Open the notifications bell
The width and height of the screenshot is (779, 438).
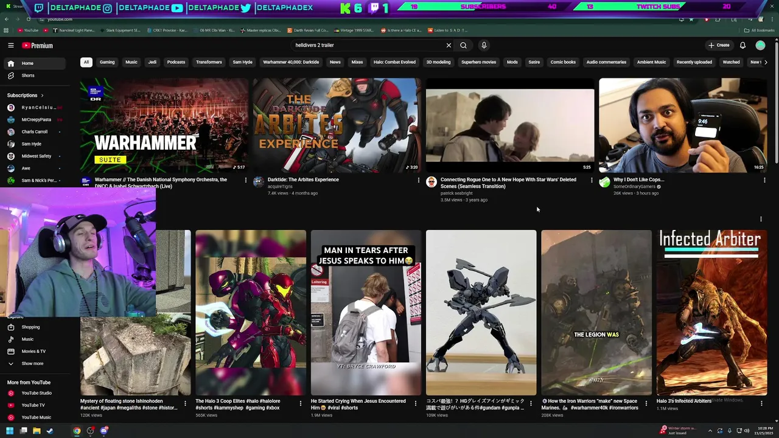742,46
